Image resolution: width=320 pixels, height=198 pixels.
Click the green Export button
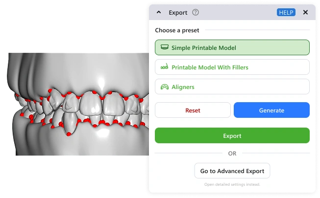tap(232, 135)
